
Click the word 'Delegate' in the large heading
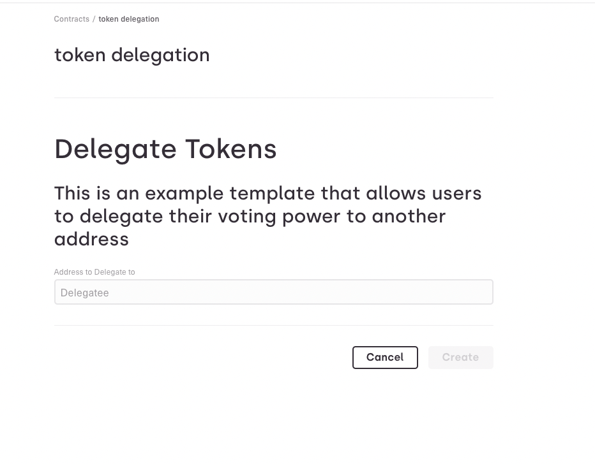pos(116,150)
